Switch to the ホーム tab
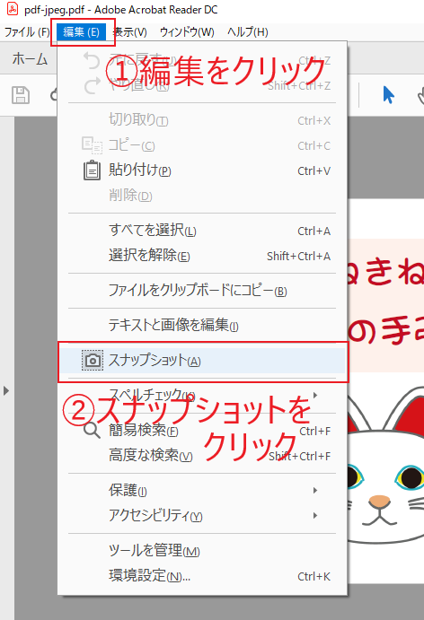This screenshot has width=424, height=620. (30, 59)
